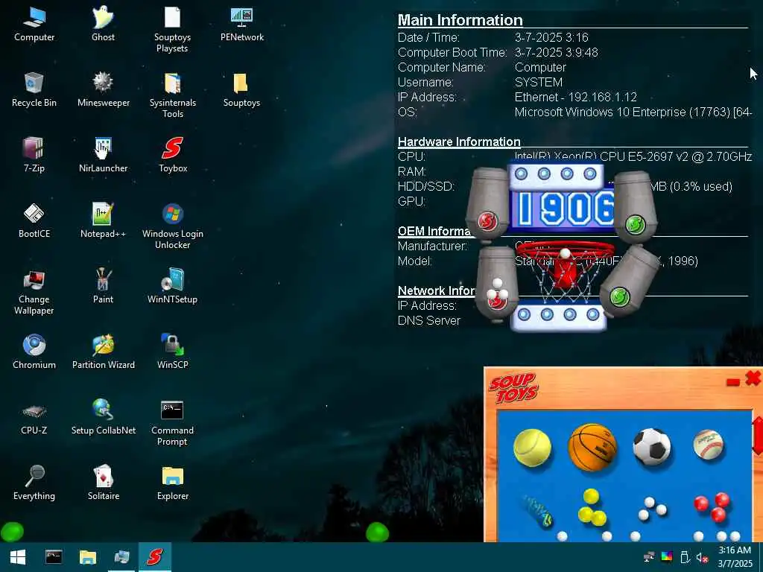Open the Sysinternals Tools folder
The image size is (763, 572).
(x=173, y=95)
